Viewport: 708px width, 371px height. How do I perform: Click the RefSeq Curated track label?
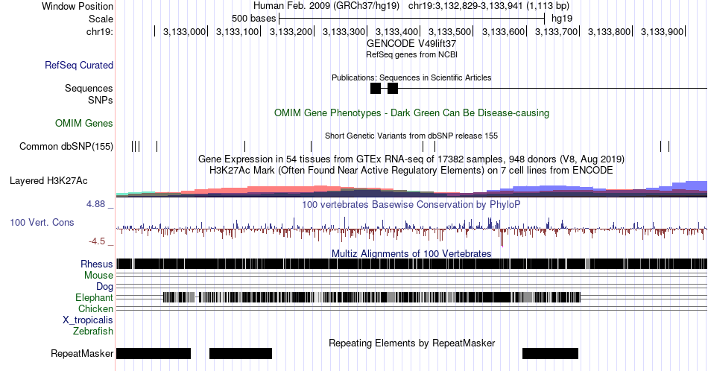point(78,65)
